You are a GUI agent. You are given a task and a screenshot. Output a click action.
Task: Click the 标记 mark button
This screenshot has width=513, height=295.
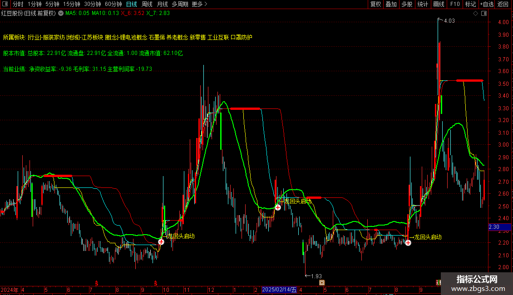[470, 4]
